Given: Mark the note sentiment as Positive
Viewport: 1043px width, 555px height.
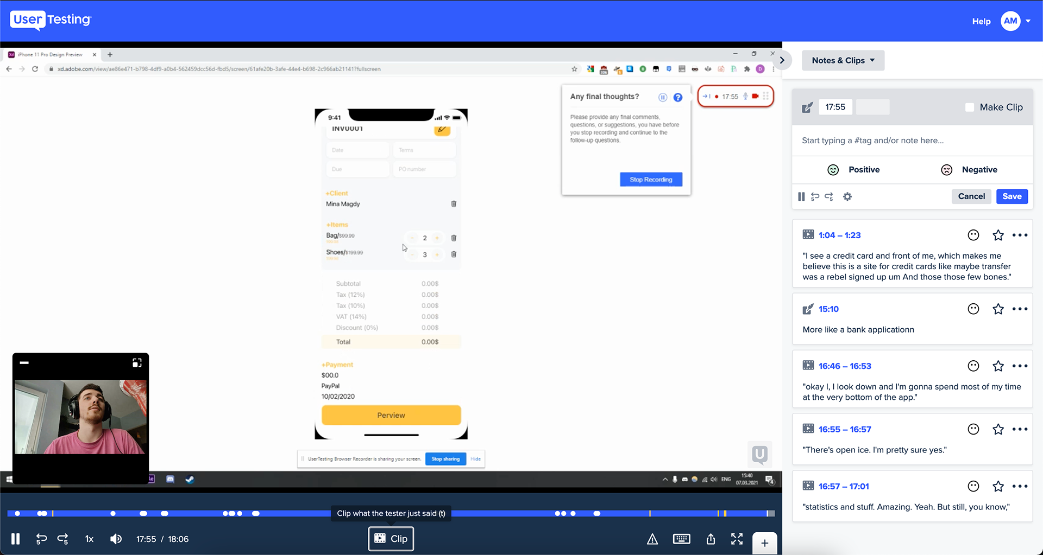Looking at the screenshot, I should (853, 170).
